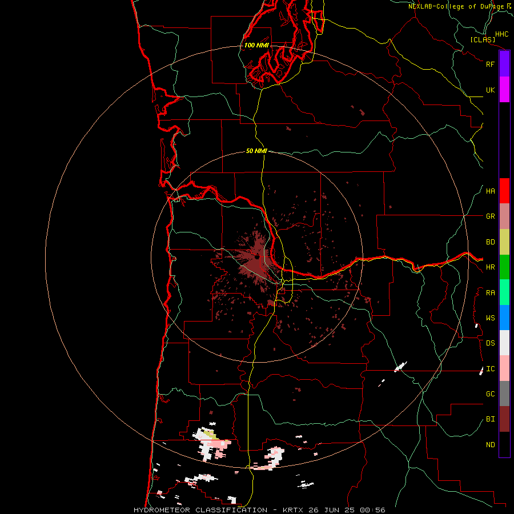Click the Hydrometeor Classification KRTX timestamp caption
This screenshot has width=514, height=514.
[x=259, y=510]
